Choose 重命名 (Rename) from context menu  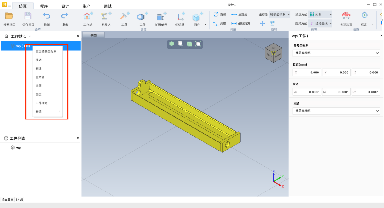click(x=40, y=77)
